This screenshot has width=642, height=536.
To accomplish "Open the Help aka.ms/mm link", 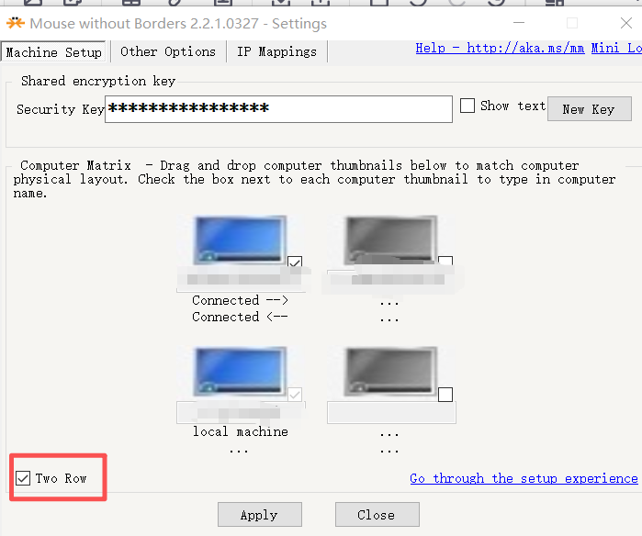I will pyautogui.click(x=500, y=48).
